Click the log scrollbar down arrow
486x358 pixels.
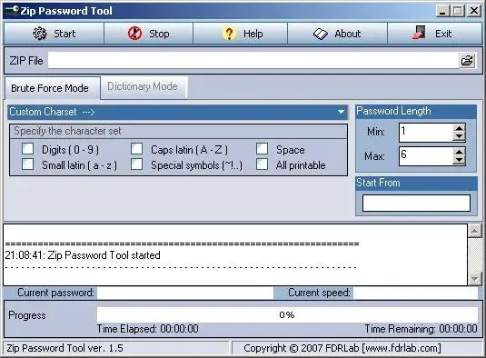[x=475, y=279]
